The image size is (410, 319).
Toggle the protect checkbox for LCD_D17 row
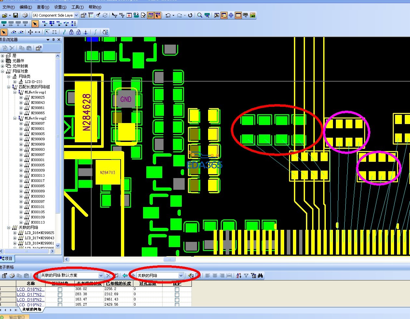click(x=177, y=294)
